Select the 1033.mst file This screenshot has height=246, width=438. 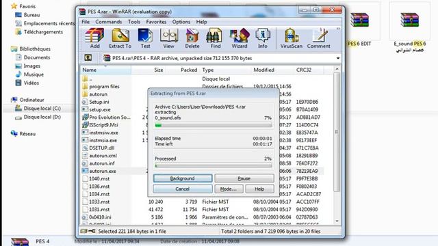(99, 202)
